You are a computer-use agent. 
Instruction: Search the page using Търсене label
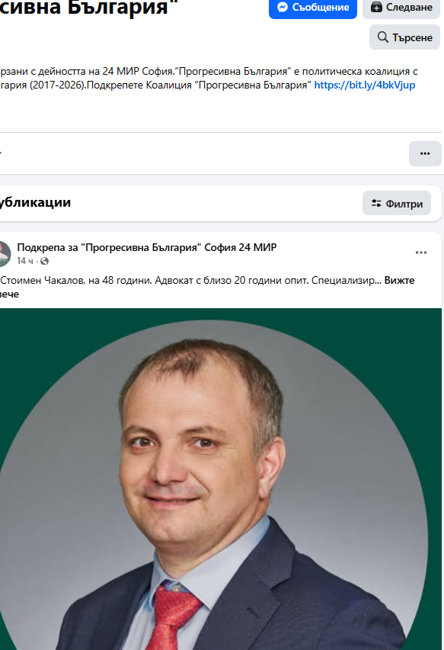[x=413, y=37]
